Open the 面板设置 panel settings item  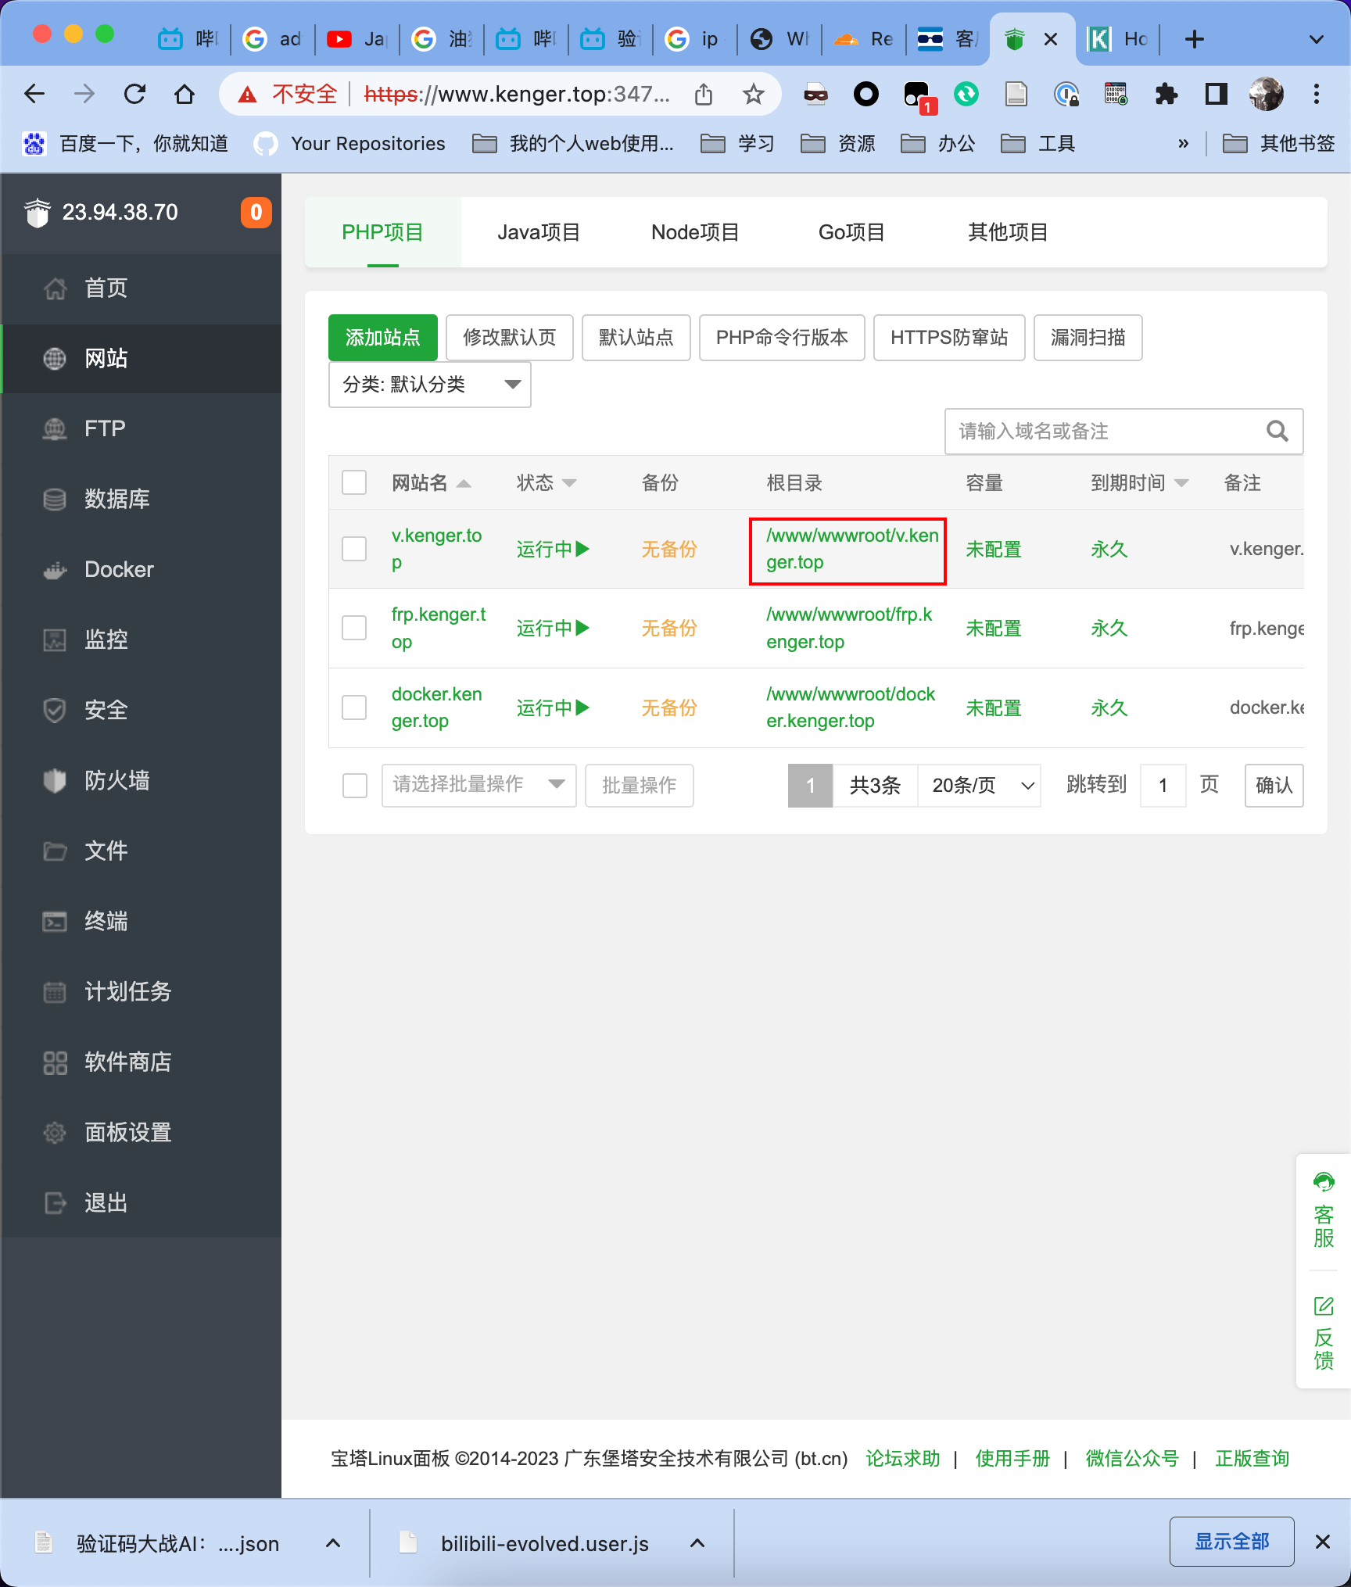(141, 1133)
